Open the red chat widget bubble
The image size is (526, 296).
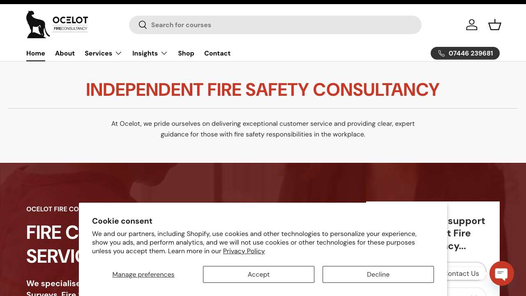pos(501,273)
